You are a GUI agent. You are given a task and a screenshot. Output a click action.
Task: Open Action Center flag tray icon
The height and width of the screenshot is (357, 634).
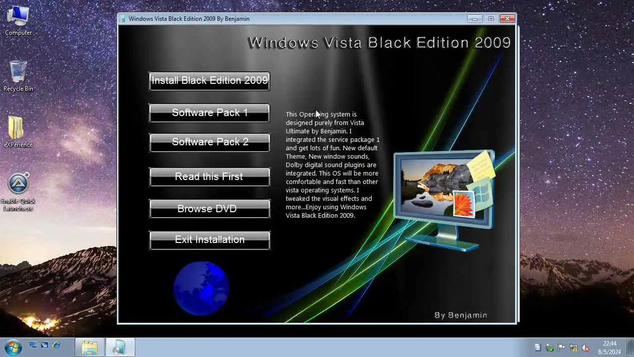562,348
